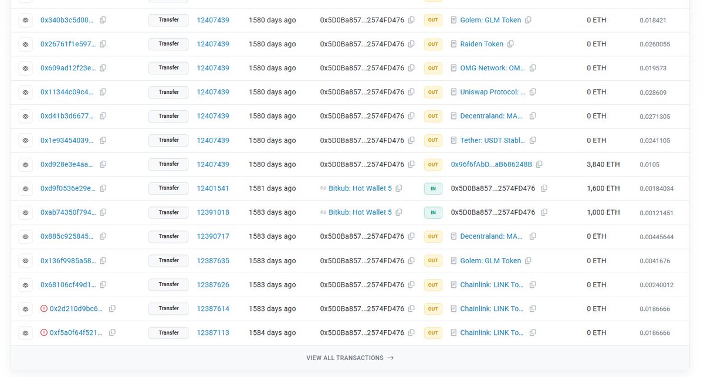The height and width of the screenshot is (377, 704).
Task: Open block 12401541
Action: [x=213, y=188]
